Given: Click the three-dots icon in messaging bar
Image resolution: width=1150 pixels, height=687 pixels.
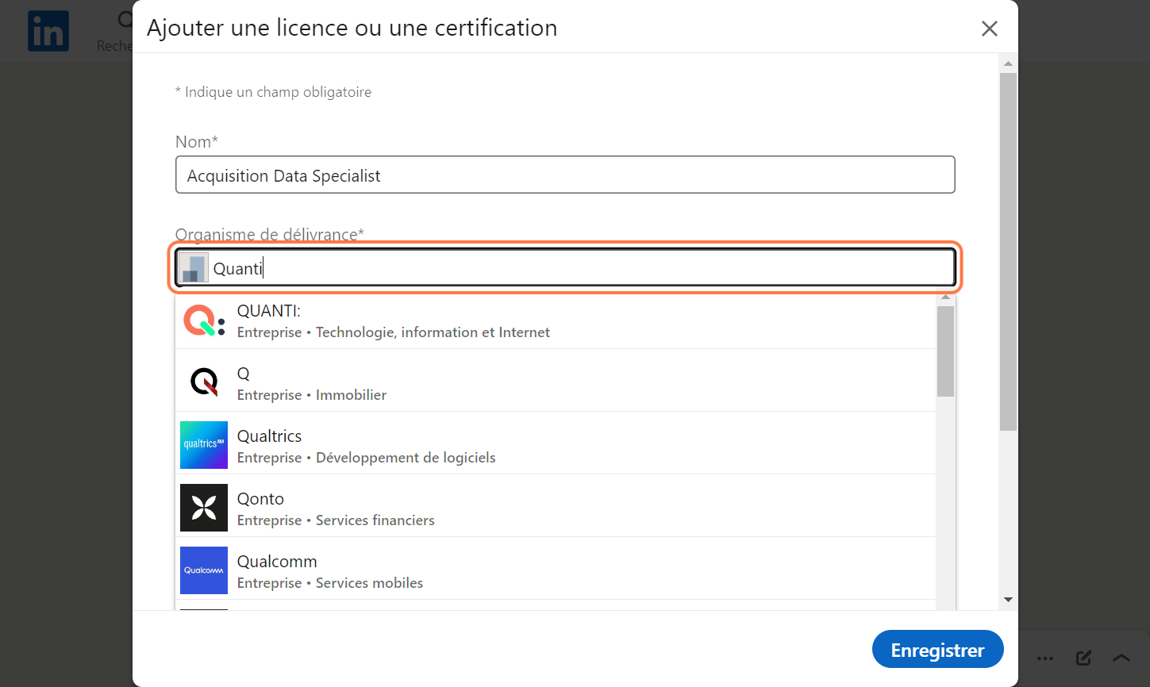Looking at the screenshot, I should [1045, 658].
